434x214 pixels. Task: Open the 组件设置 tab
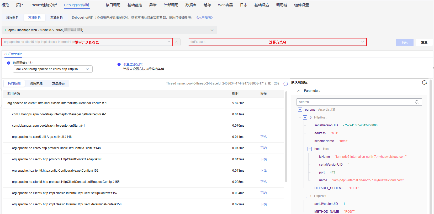[x=301, y=5]
